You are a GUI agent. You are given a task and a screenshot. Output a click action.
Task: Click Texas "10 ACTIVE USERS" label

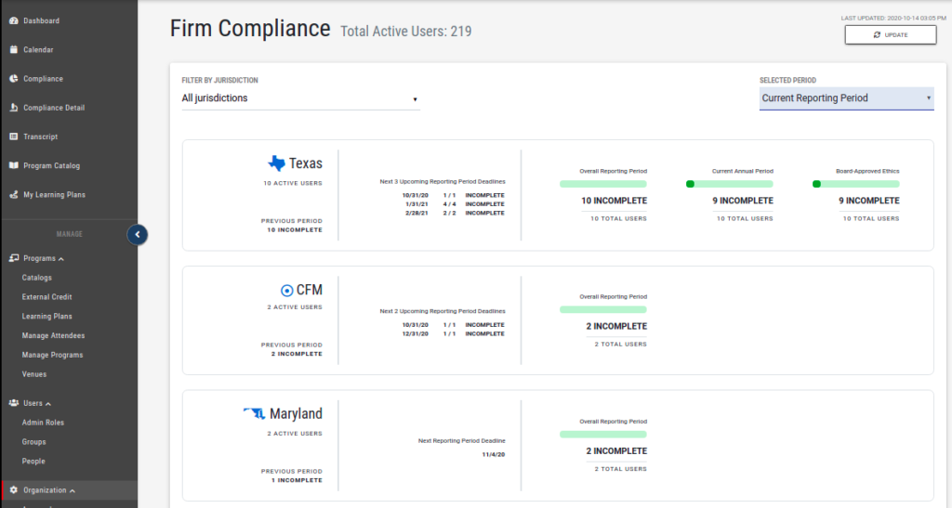pyautogui.click(x=293, y=183)
